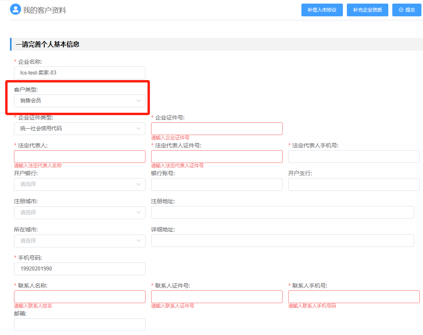Select the 详细地址 input field
The height and width of the screenshot is (335, 423).
coord(282,241)
